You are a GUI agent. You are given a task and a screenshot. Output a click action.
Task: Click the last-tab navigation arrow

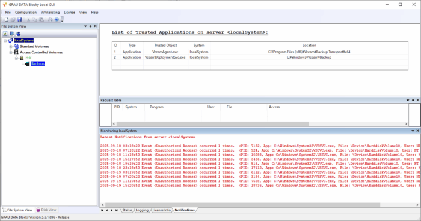117,210
